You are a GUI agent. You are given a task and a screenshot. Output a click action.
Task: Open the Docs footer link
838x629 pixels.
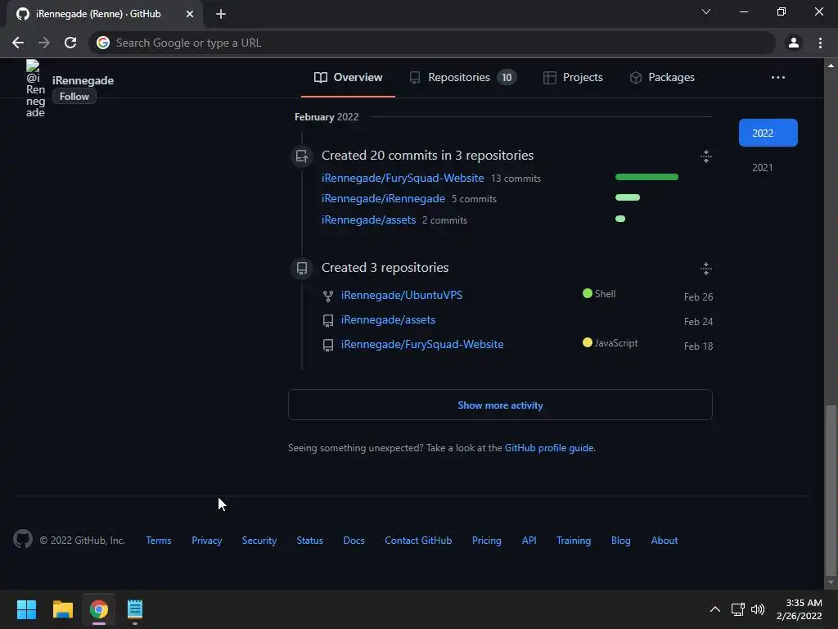(x=354, y=541)
